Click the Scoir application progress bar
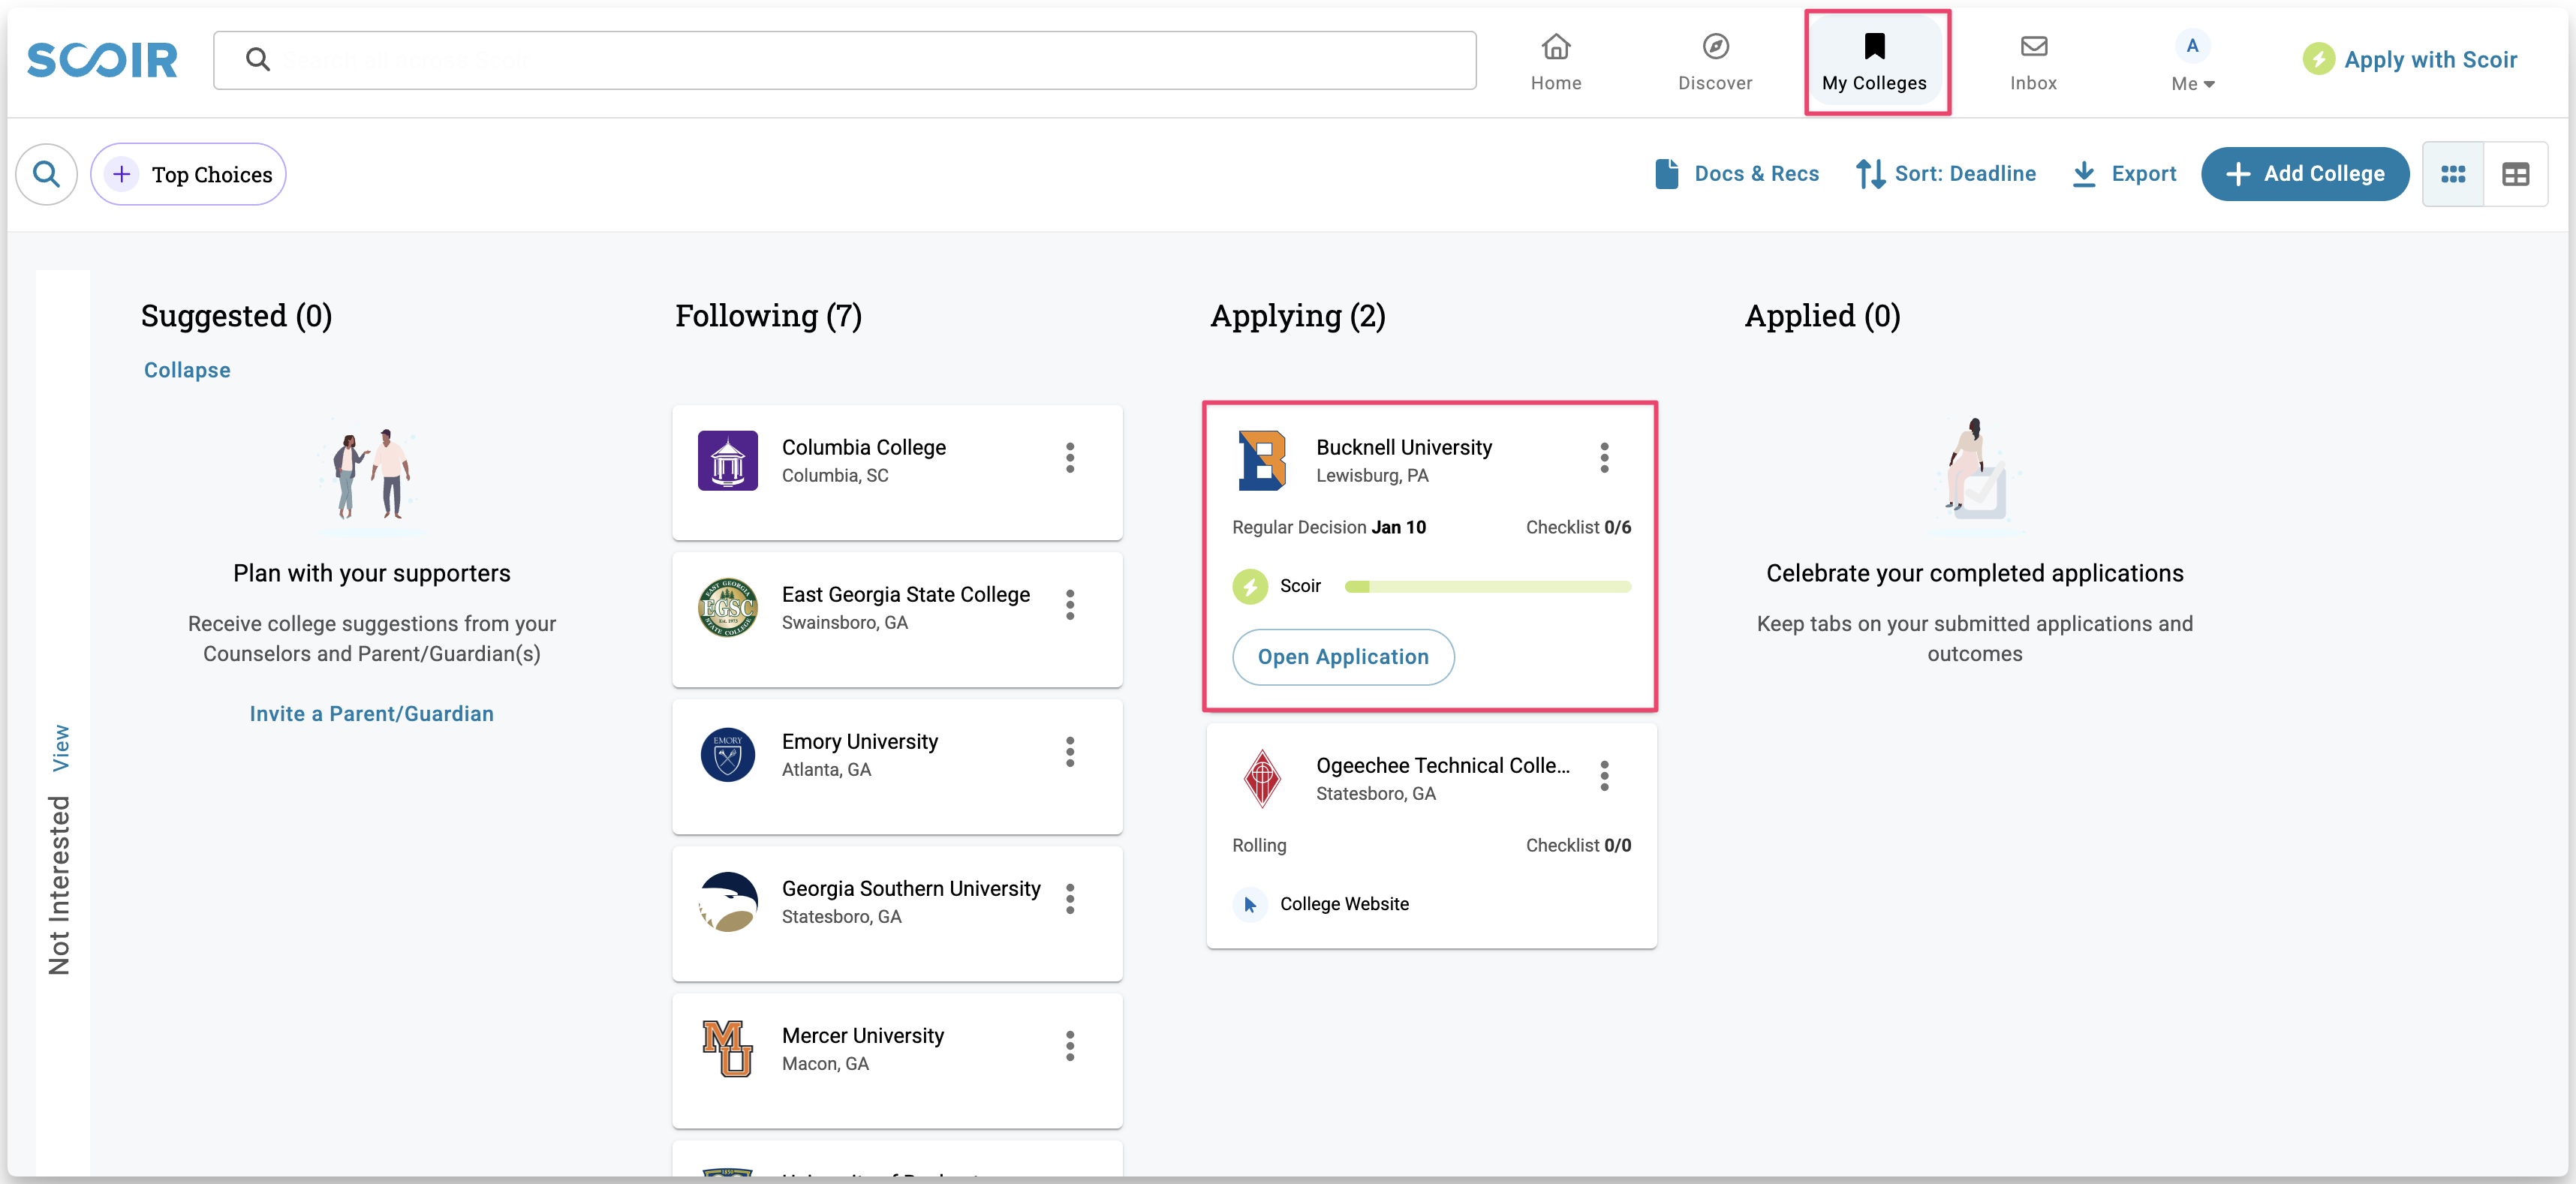 point(1486,587)
